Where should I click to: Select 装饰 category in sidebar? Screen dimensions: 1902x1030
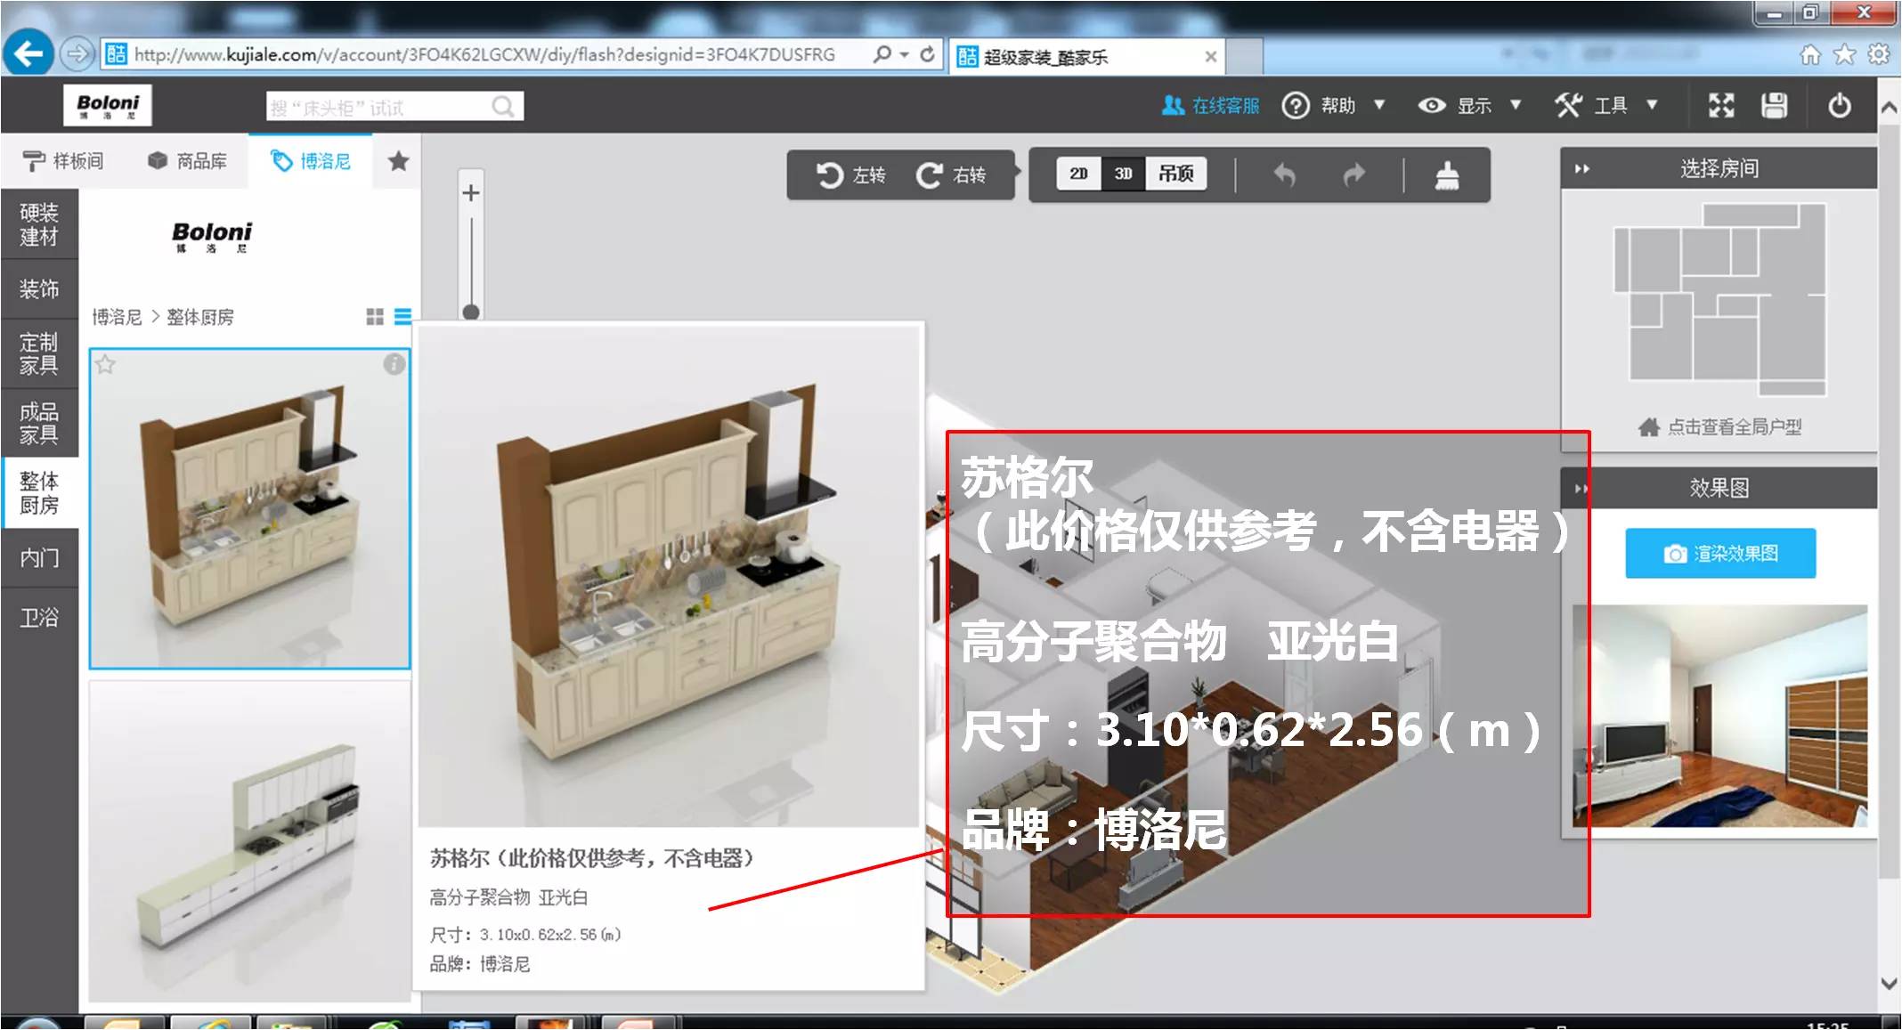click(x=39, y=289)
